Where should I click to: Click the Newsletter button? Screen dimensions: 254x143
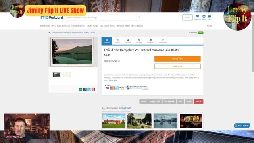(x=155, y=102)
